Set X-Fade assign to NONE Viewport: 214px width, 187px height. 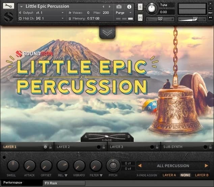pos(185,175)
